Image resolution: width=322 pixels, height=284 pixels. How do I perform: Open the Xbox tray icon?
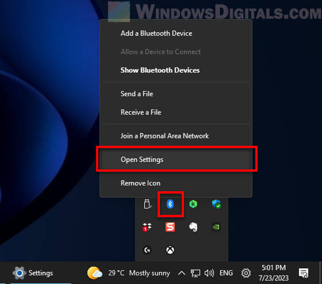[x=170, y=250]
